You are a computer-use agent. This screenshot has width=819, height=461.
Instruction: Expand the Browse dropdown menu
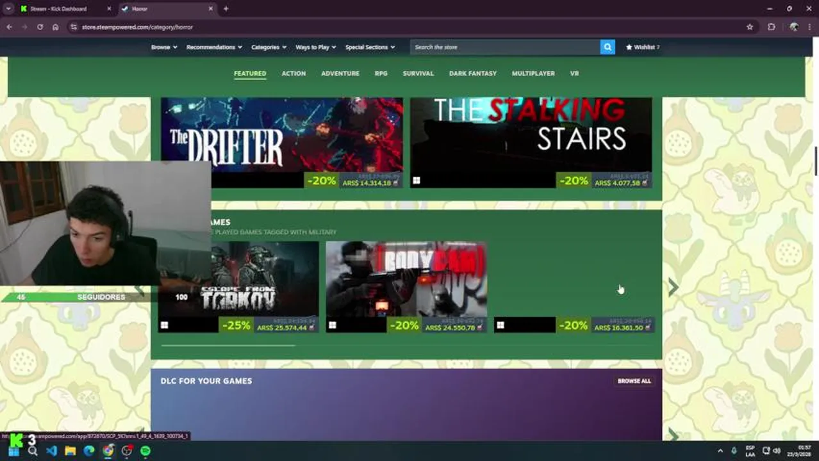point(164,47)
